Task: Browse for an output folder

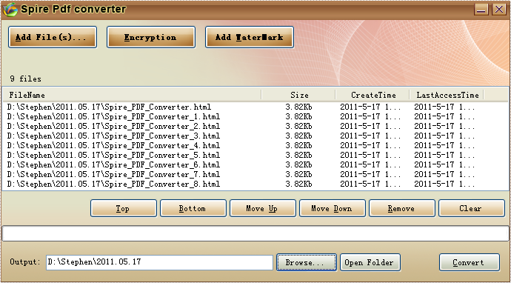Action: [307, 262]
